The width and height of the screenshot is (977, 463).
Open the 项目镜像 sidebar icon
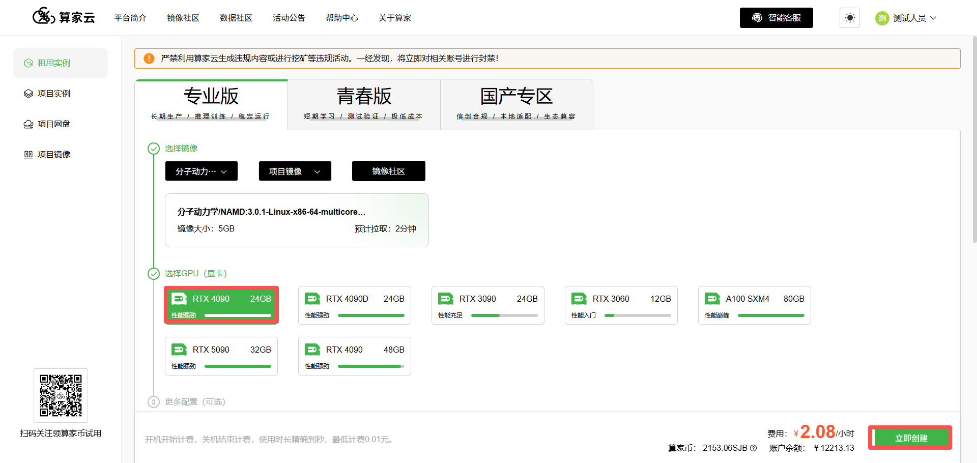tap(28, 155)
